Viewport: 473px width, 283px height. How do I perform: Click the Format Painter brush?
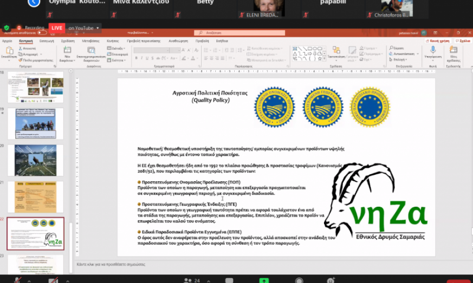(36, 60)
